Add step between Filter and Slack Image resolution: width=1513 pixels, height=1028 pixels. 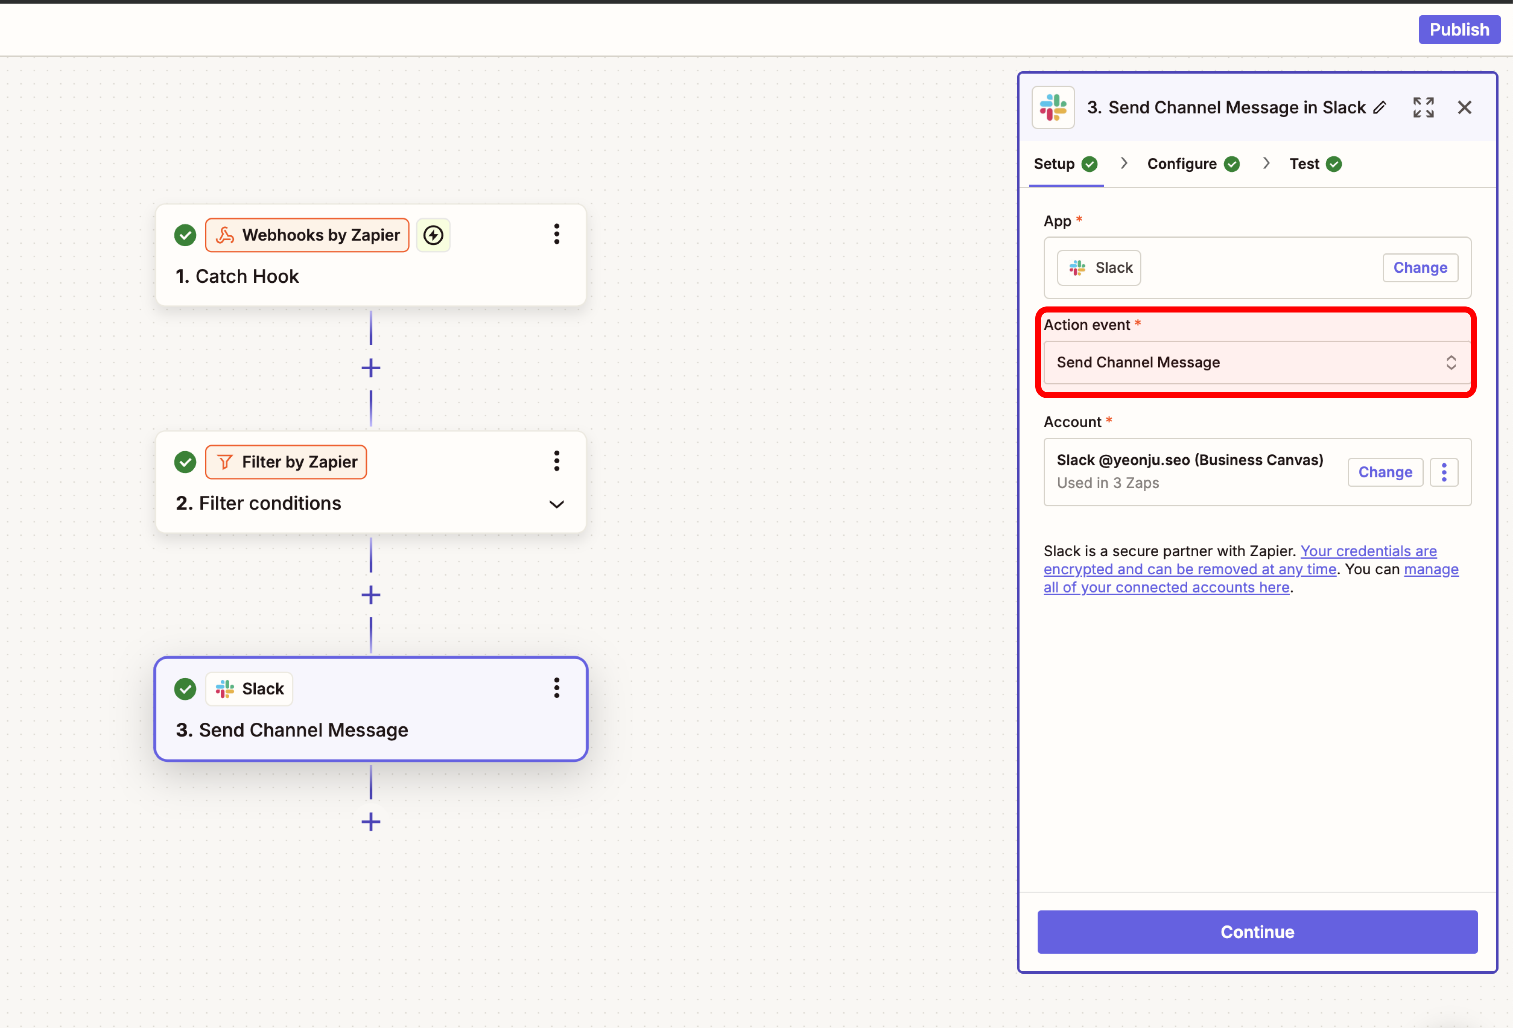pos(371,594)
